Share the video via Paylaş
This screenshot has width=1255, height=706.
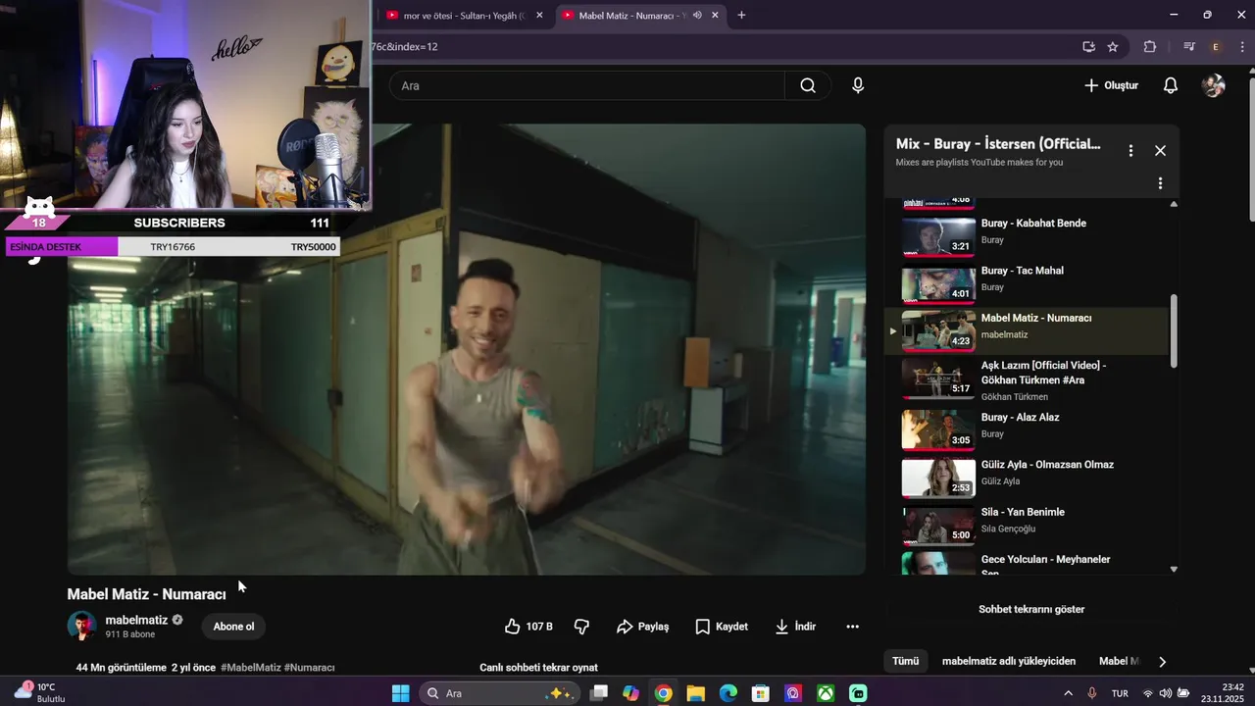[643, 627]
